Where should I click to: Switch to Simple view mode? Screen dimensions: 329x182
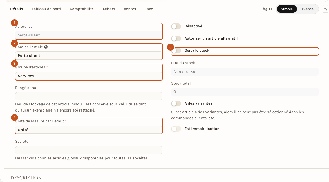point(287,9)
